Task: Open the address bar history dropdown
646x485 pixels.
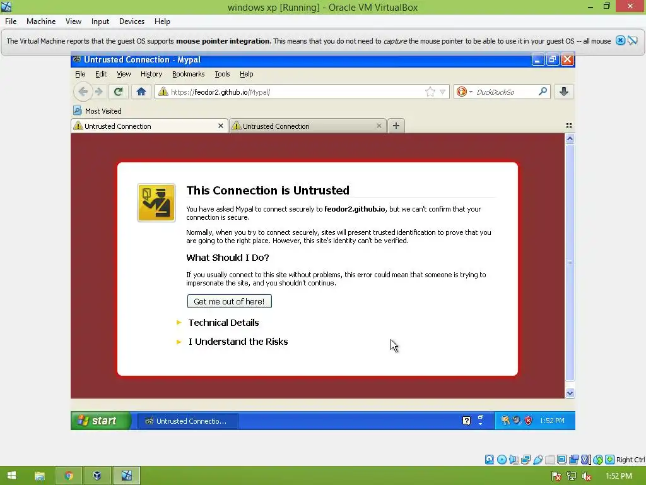Action: (x=442, y=92)
